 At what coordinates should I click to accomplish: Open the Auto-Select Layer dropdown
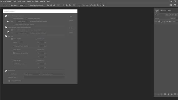coord(22,5)
